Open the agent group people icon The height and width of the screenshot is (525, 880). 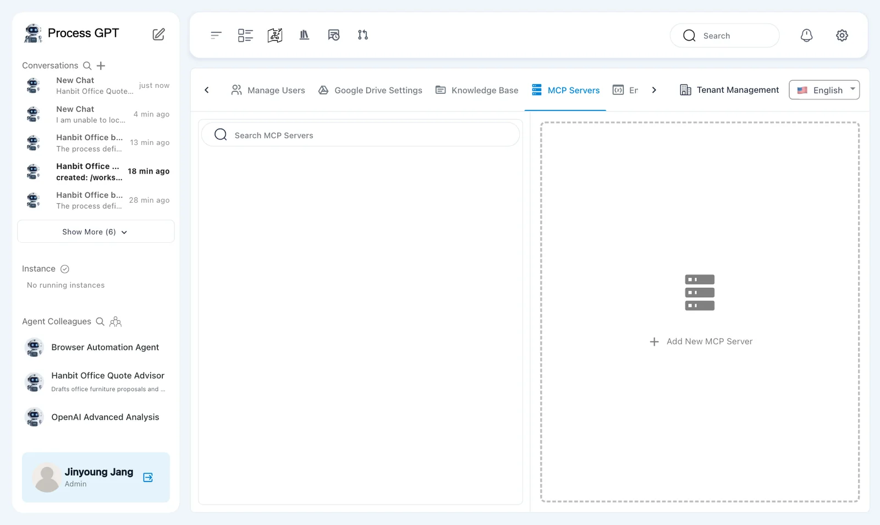116,322
